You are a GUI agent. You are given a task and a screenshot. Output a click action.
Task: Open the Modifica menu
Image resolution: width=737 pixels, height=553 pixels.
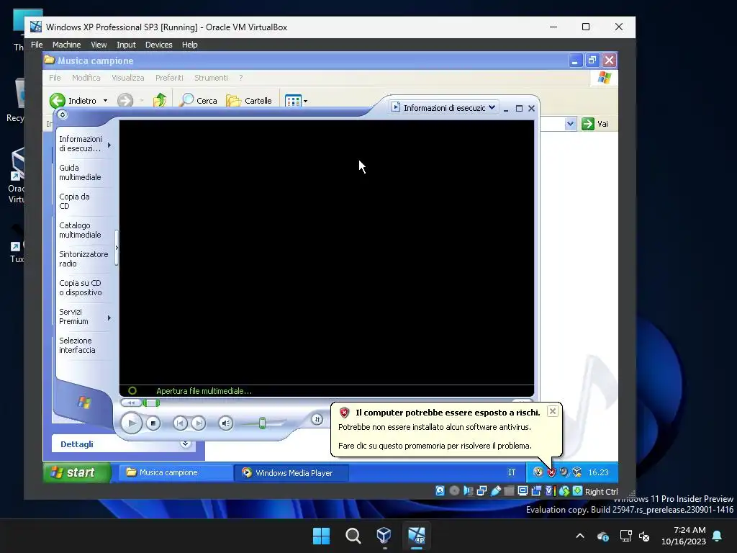pyautogui.click(x=86, y=78)
